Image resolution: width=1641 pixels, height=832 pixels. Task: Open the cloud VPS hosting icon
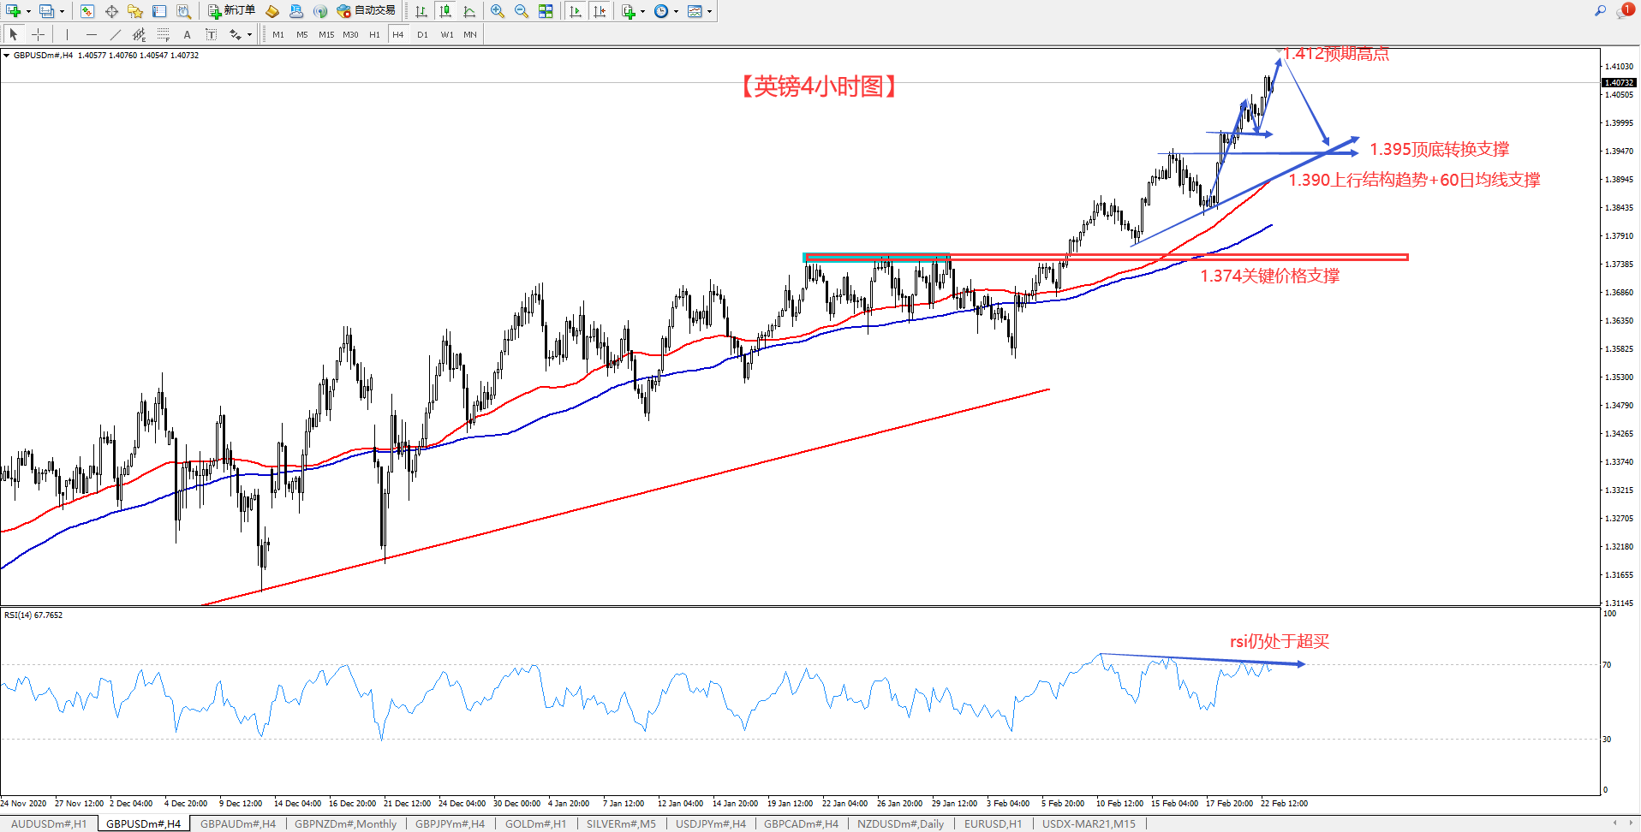296,11
